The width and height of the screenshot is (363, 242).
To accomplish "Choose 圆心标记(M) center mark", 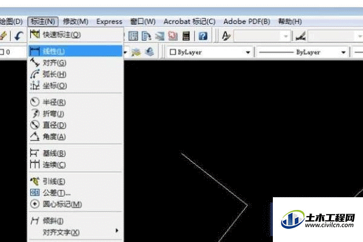I will pyautogui.click(x=76, y=204).
